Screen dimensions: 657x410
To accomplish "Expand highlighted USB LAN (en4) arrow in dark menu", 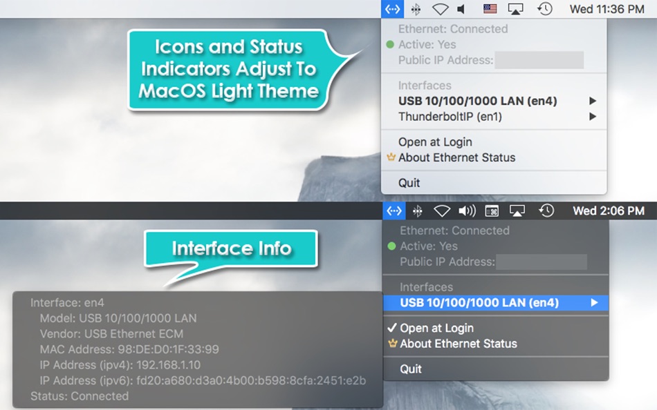I will (594, 302).
